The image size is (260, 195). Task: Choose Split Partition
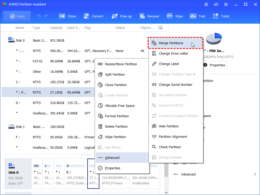click(x=122, y=74)
